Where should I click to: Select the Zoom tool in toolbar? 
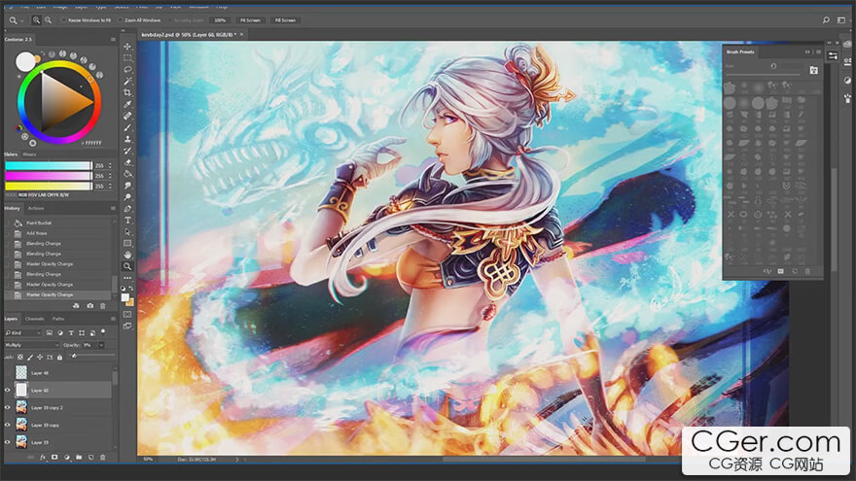point(127,266)
